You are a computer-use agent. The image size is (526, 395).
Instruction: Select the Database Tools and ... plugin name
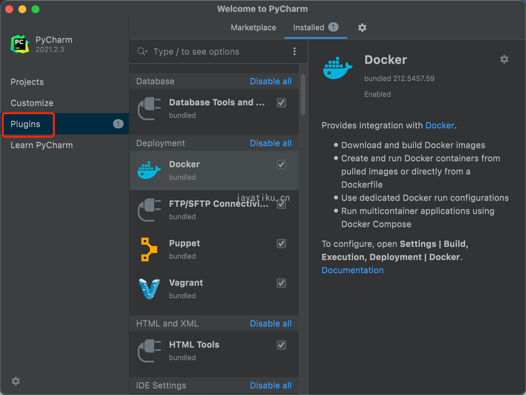[x=217, y=102]
